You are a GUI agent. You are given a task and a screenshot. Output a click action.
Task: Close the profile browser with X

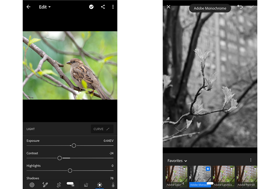(168, 7)
